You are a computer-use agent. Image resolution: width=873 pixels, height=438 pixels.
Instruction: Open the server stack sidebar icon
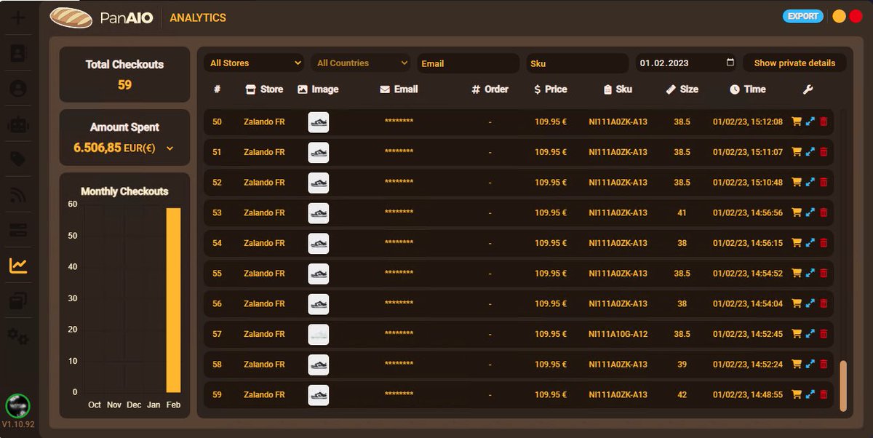(x=18, y=231)
